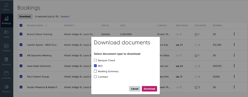Screen dimensions: 248x97
Task: Click the Peak Room column header
Action: pyautogui.click(x=182, y=25)
